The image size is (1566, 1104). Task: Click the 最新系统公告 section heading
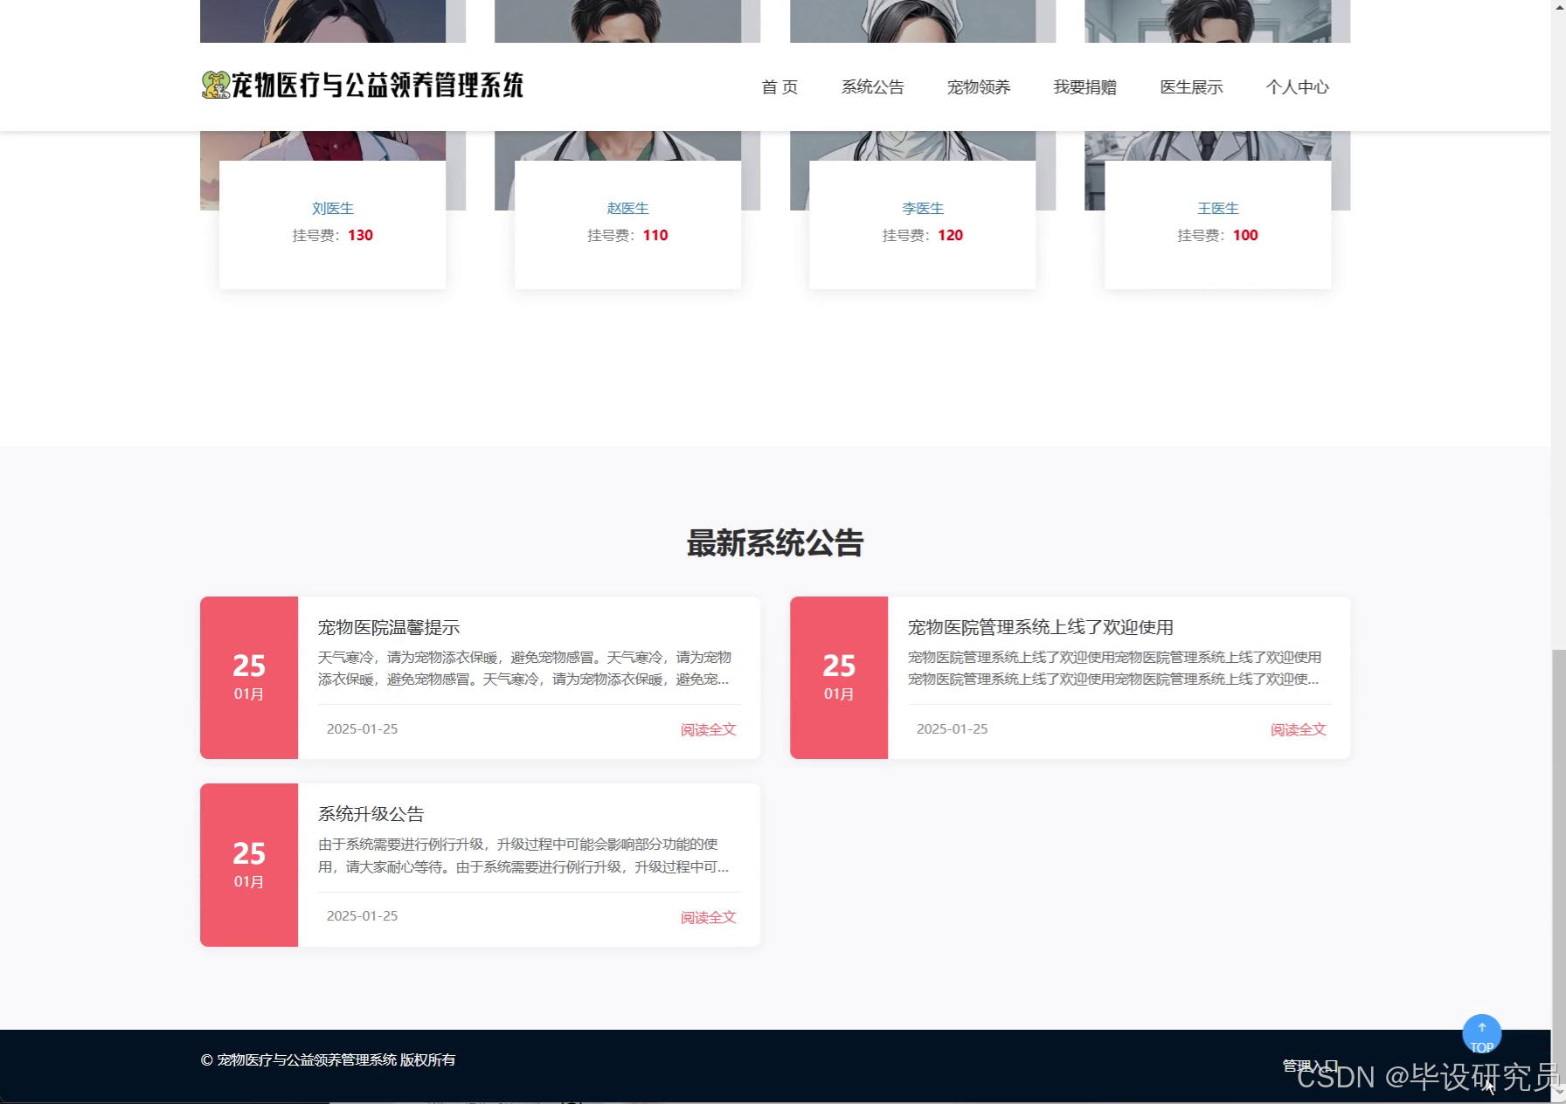(x=775, y=543)
